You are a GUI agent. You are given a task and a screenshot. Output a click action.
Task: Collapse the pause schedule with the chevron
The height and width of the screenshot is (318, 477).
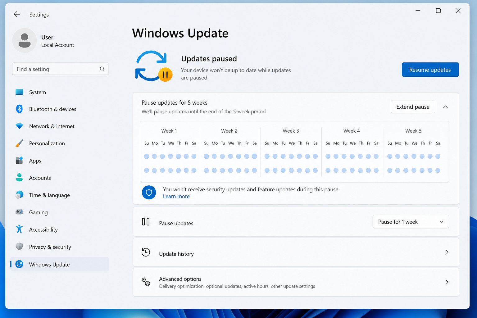click(x=445, y=107)
